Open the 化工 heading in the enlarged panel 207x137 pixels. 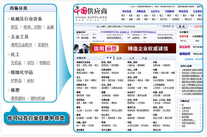pos(15,55)
